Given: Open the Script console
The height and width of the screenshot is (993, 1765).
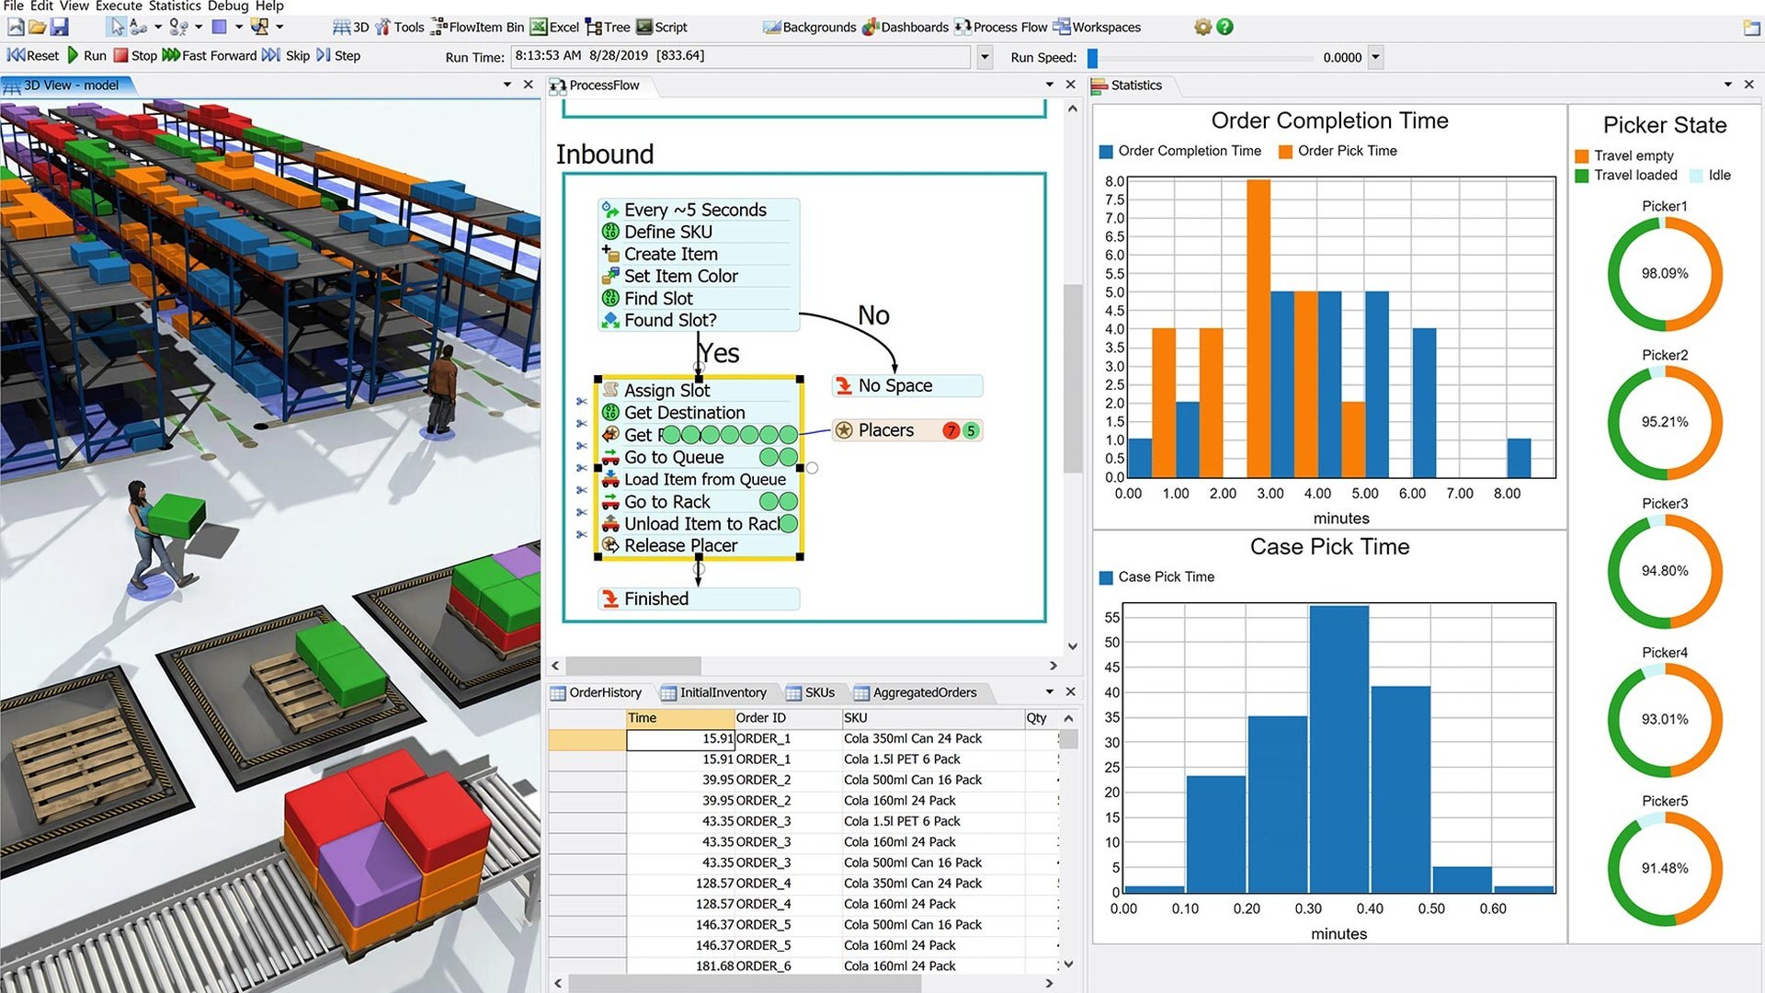Looking at the screenshot, I should 662,27.
